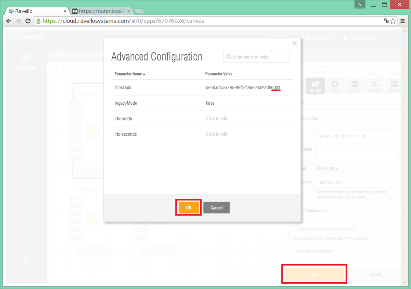
Task: Click the translate icon in the address bar
Action: (386, 21)
